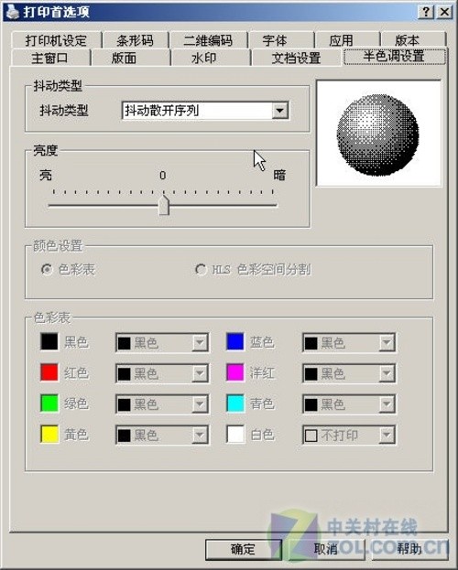This screenshot has width=458, height=570.
Task: Open the 抖动类型 dropdown list
Action: [x=280, y=110]
